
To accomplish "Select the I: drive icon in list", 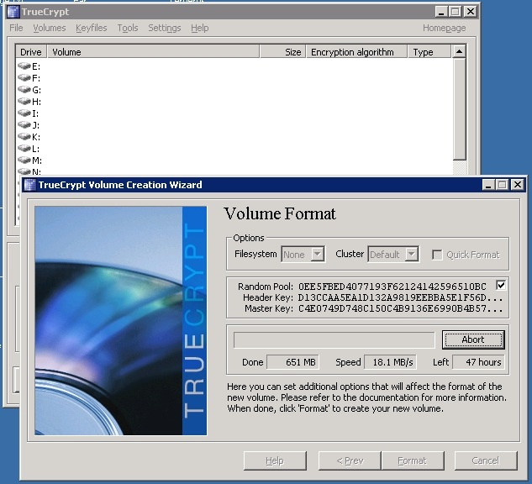I will (24, 113).
